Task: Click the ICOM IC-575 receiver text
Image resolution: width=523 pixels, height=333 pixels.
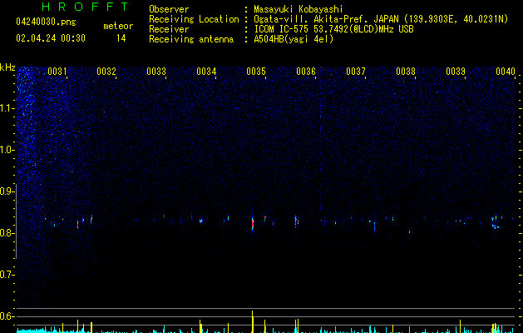Action: tap(333, 29)
